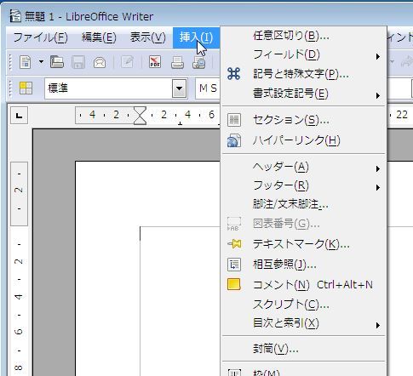Click the vertical ruler margin area
The width and height of the screenshot is (413, 376).
point(19,194)
